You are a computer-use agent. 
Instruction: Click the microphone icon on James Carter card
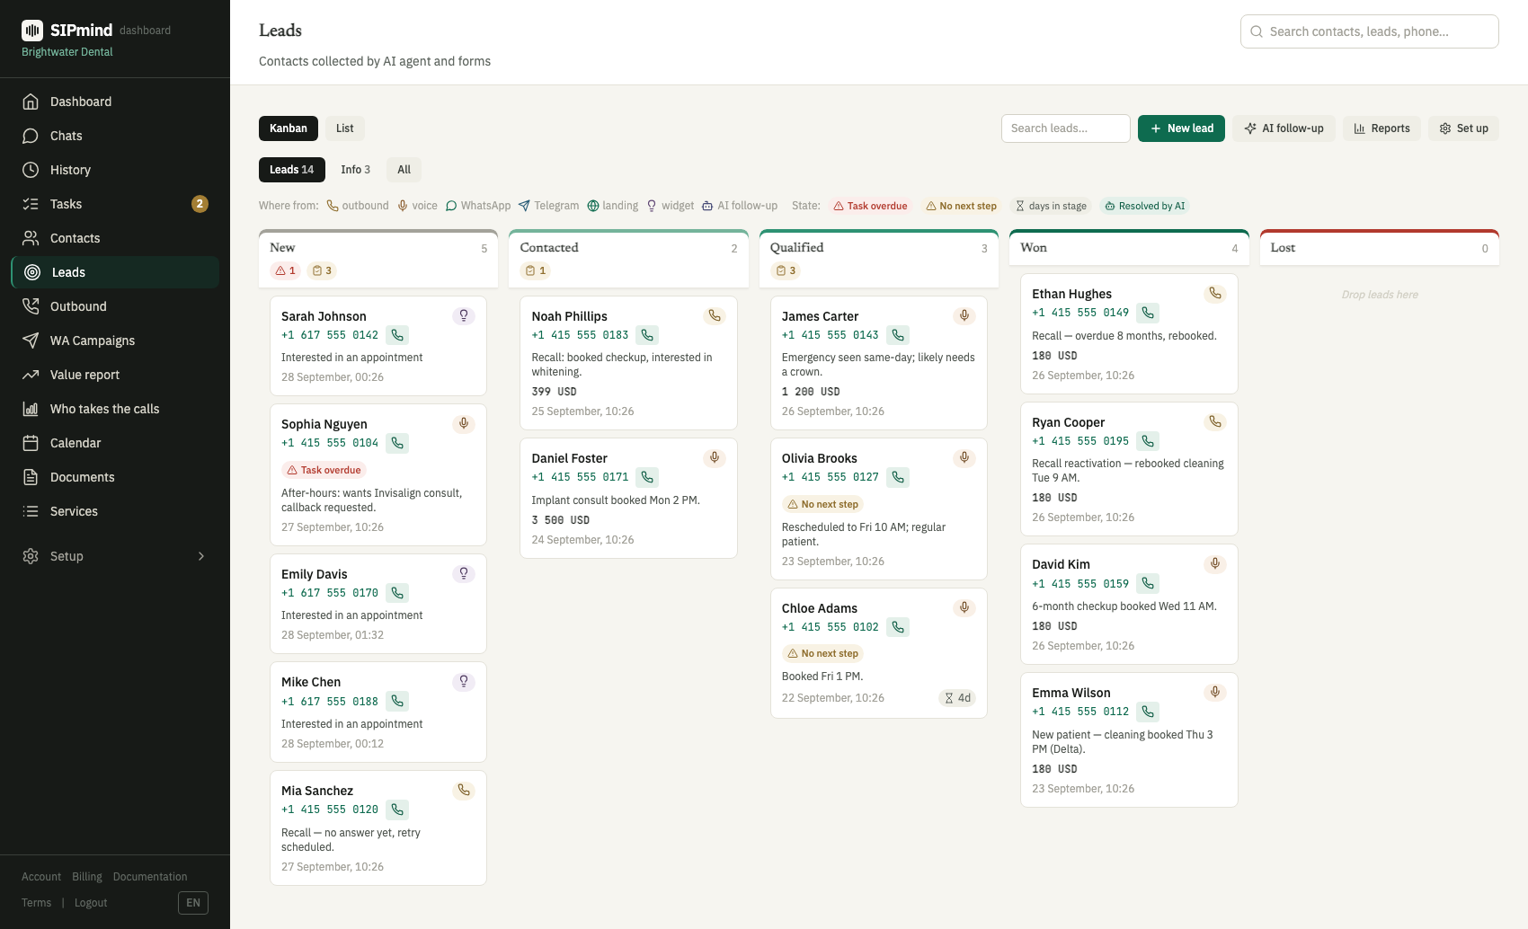point(964,315)
